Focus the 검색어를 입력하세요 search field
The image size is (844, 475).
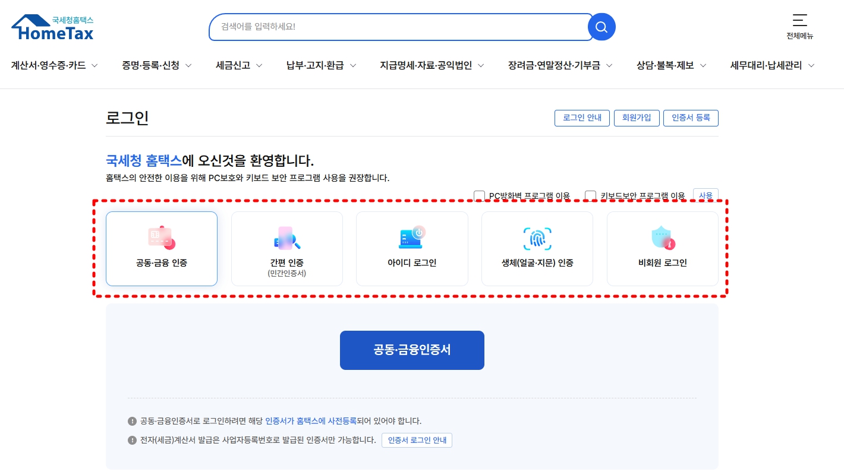401,27
